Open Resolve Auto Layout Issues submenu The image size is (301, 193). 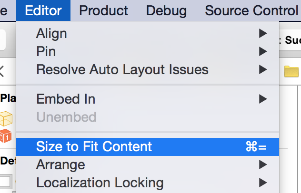point(148,69)
